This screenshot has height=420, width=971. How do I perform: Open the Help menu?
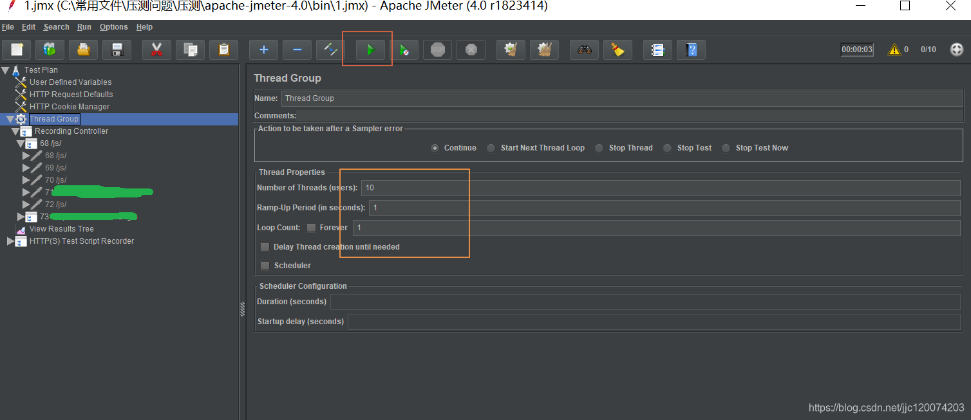(144, 27)
